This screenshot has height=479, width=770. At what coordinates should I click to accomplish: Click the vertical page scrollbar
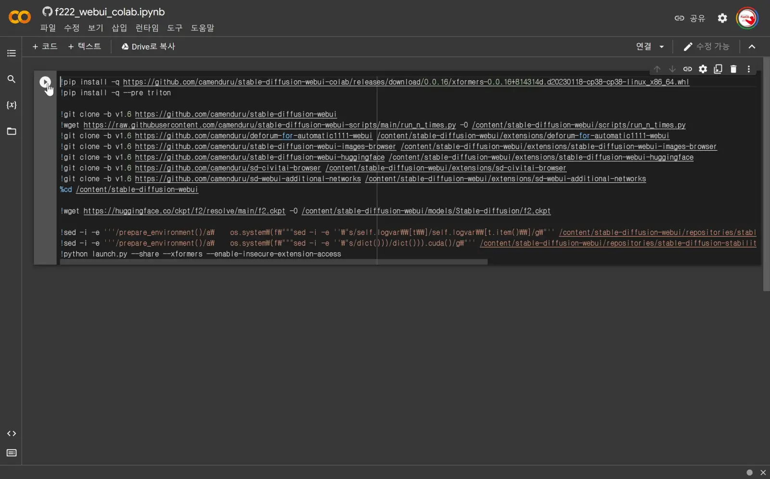click(766, 173)
